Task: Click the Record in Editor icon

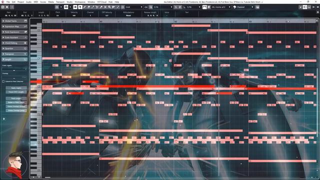Action: coord(7,7)
